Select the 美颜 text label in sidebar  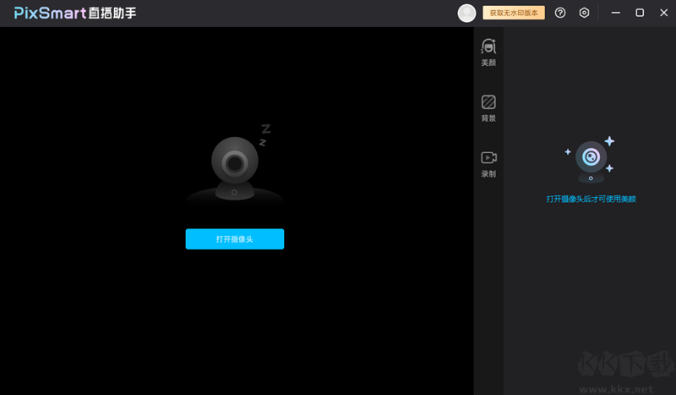[x=488, y=63]
